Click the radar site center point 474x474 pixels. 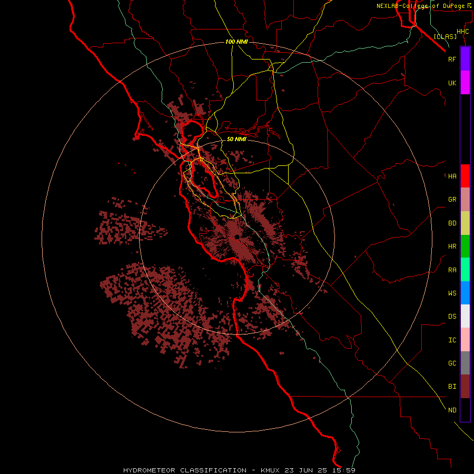click(236, 236)
